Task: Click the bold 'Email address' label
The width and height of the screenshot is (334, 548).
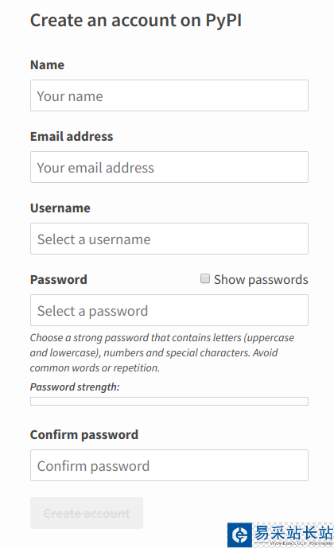Action: click(72, 137)
